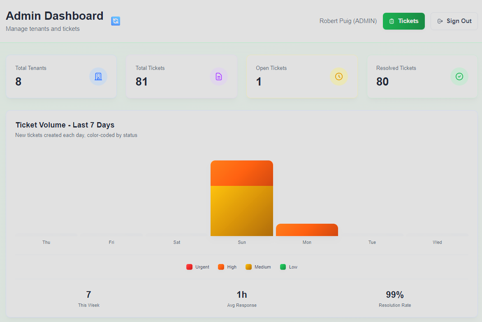Click the High orange legend swatch
The height and width of the screenshot is (322, 482).
point(221,267)
